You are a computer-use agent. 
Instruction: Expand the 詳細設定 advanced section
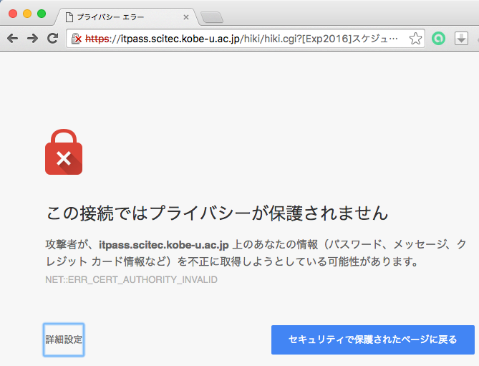64,339
